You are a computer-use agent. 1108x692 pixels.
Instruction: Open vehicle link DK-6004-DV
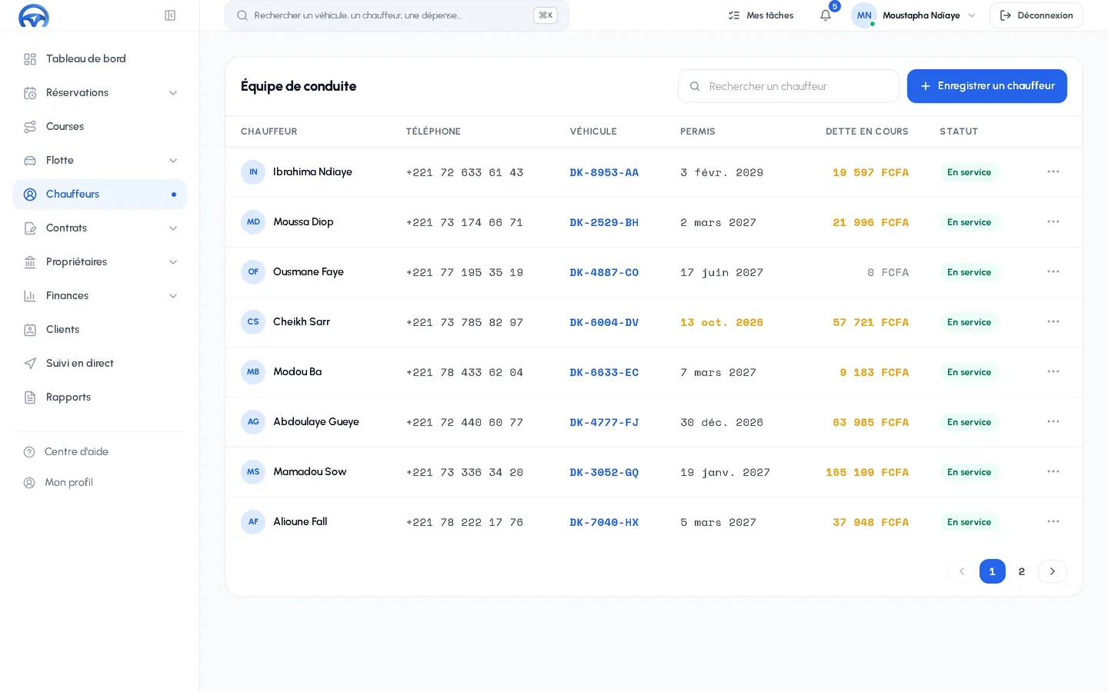pyautogui.click(x=604, y=322)
